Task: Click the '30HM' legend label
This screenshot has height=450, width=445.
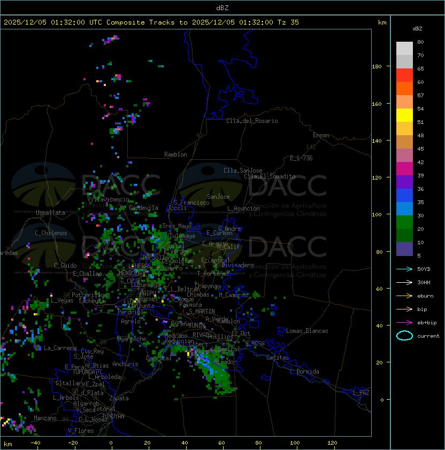Action: [424, 282]
